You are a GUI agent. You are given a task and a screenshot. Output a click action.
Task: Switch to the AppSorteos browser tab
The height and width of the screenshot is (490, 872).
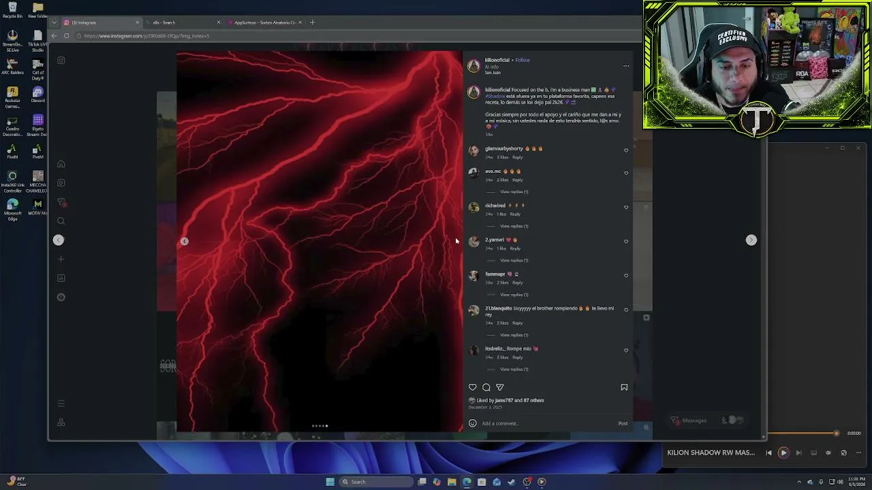point(265,22)
